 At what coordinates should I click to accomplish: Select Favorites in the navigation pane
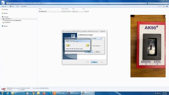click(6, 9)
